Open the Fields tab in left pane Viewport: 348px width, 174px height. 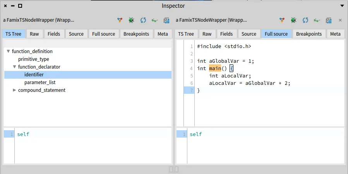pyautogui.click(x=54, y=34)
